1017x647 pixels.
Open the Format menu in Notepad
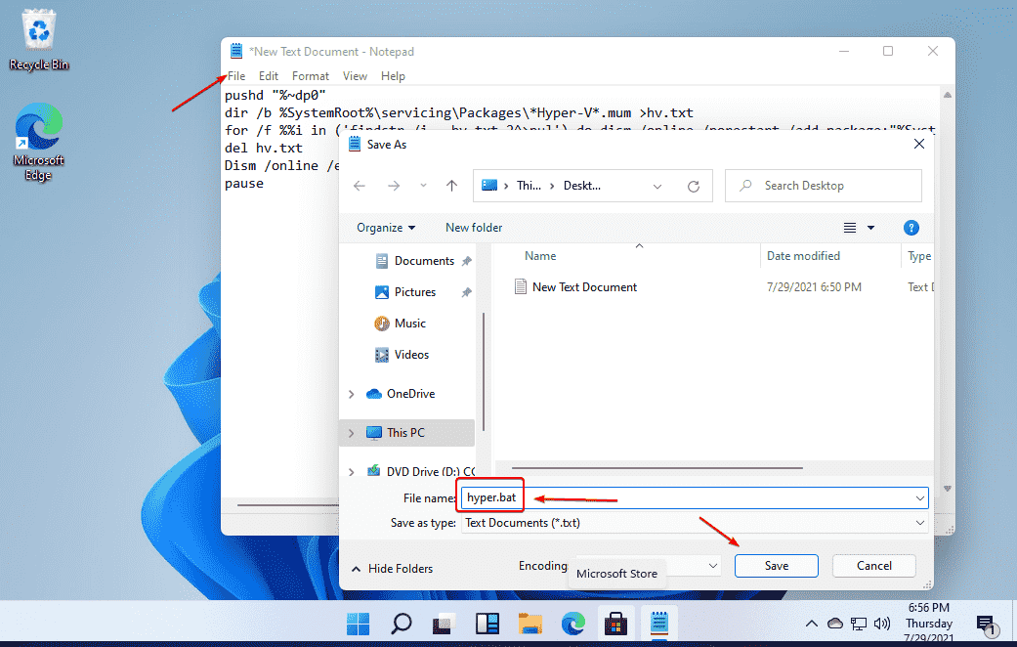pos(311,76)
